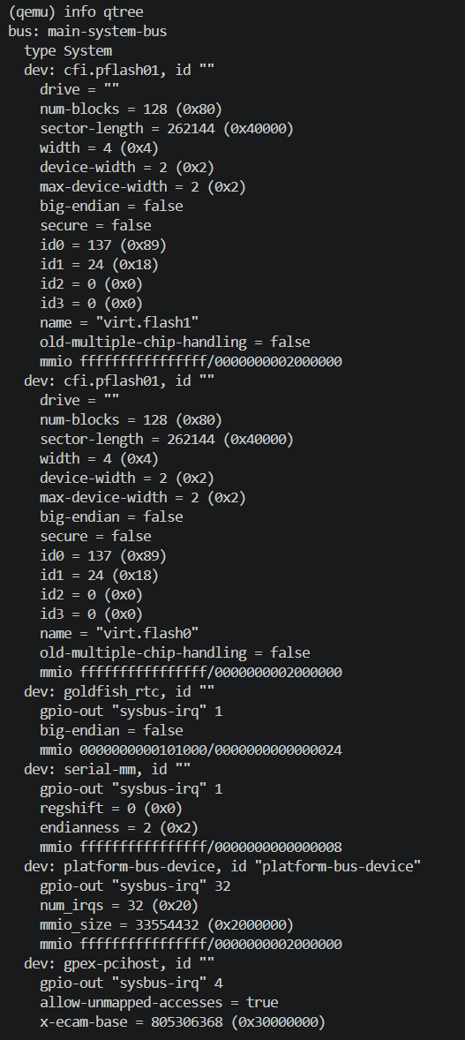The image size is (465, 1040).
Task: Click 'mmio_size = 33554432' line
Action: coord(167,924)
